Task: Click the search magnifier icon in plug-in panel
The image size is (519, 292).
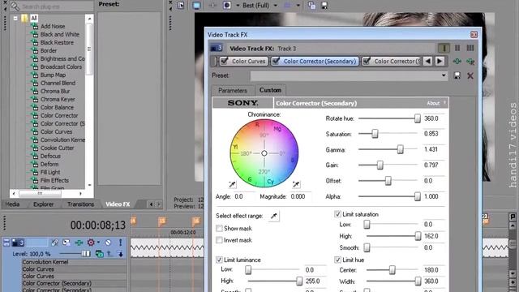Action: tap(15, 6)
